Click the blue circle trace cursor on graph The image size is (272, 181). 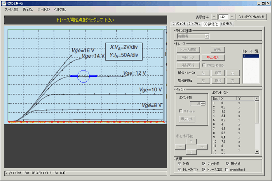pyautogui.click(x=84, y=76)
